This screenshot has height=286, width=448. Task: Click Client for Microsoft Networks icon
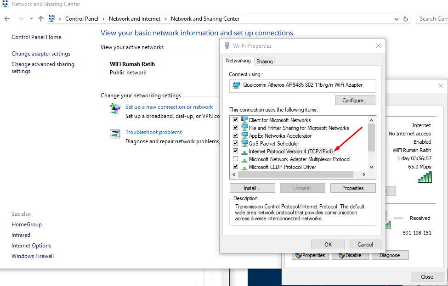click(x=244, y=120)
